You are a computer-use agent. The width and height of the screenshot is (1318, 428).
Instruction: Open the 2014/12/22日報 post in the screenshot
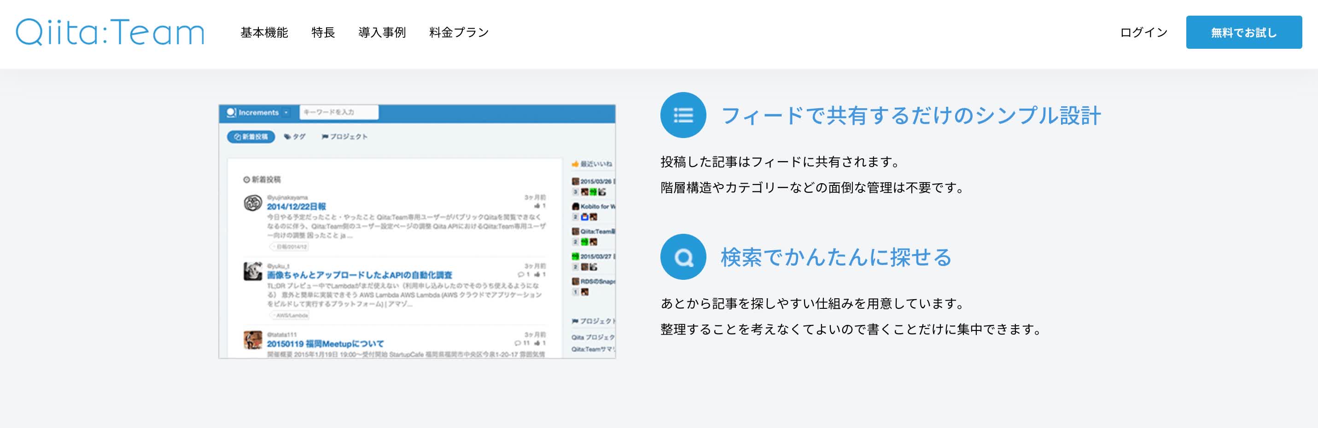[296, 207]
